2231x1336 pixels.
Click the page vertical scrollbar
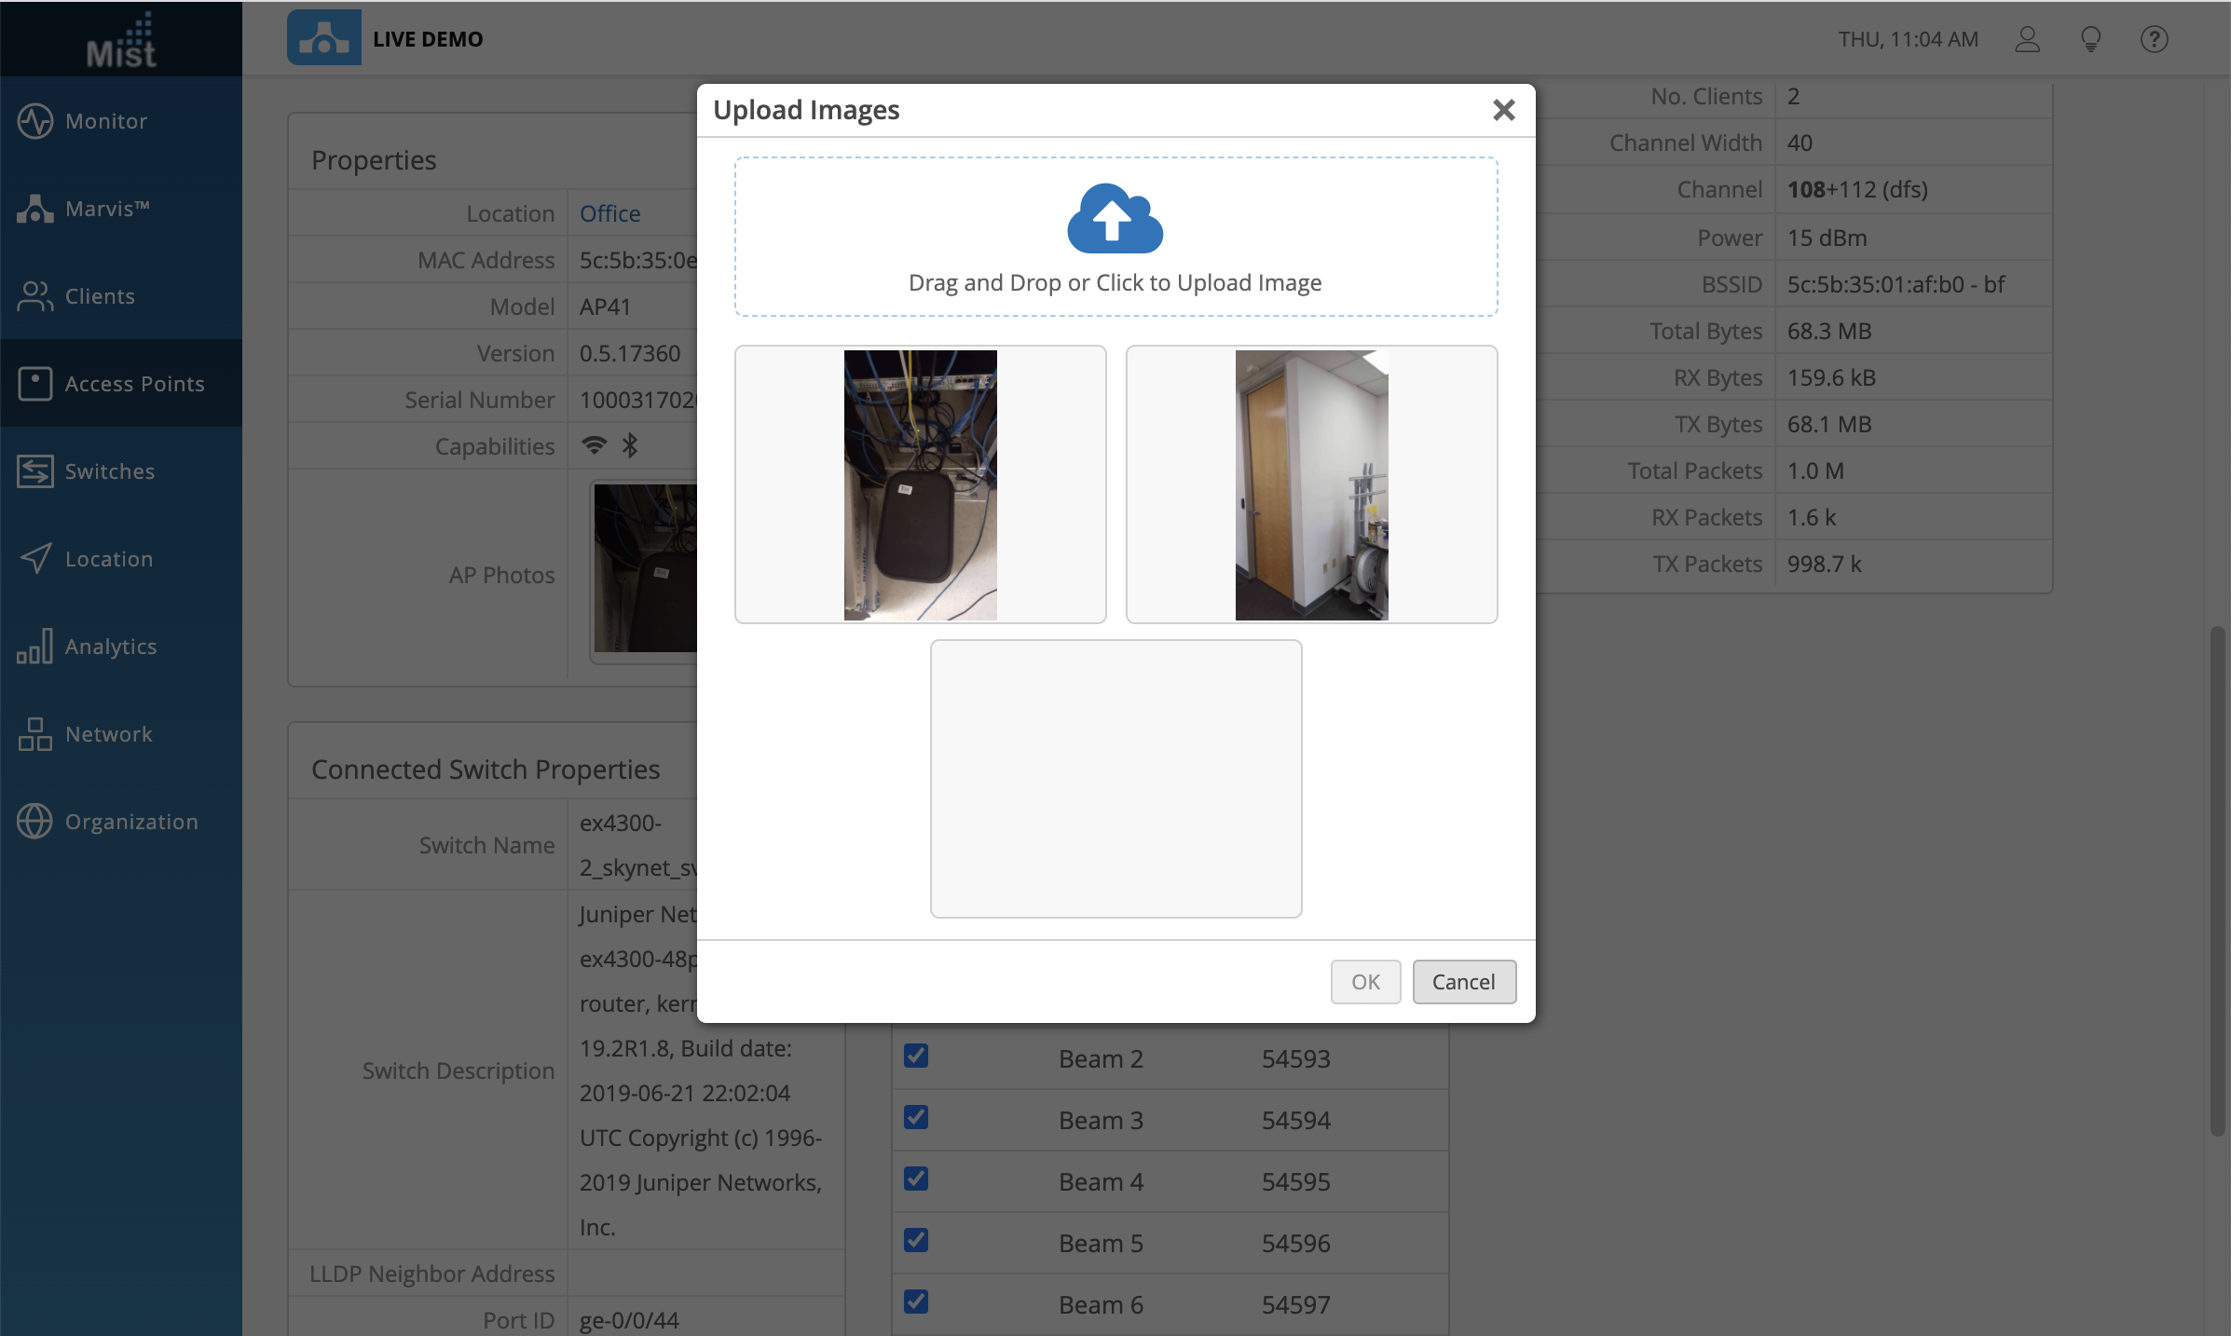[x=2217, y=880]
